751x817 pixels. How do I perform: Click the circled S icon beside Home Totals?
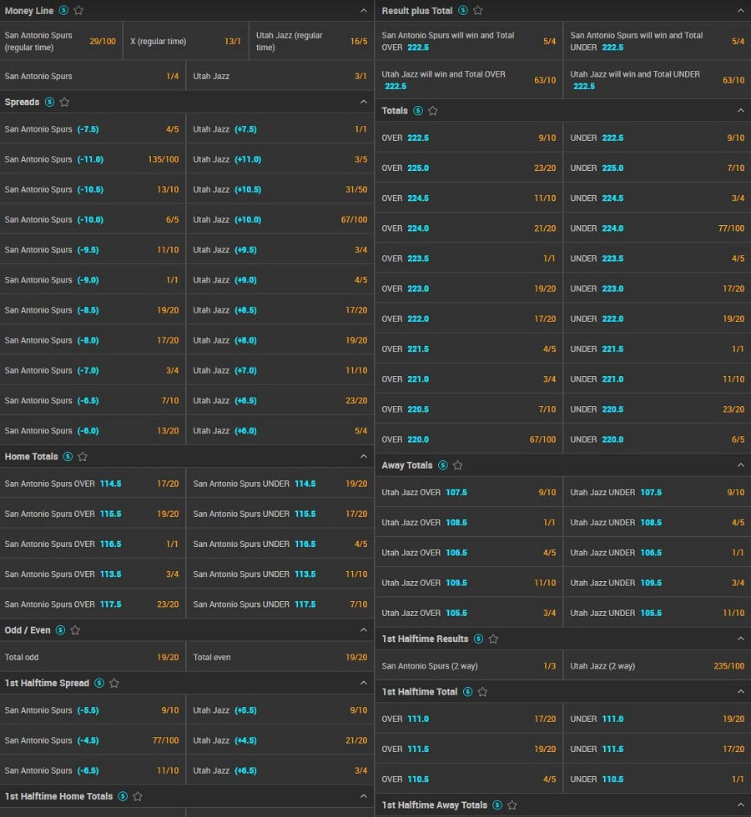coord(68,457)
